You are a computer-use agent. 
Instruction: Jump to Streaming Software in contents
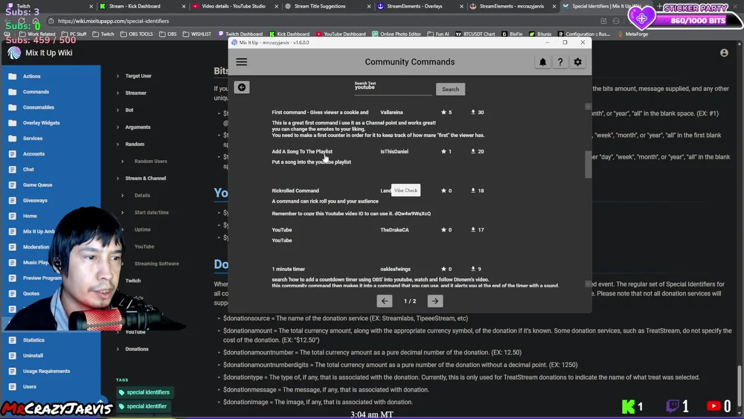click(157, 264)
